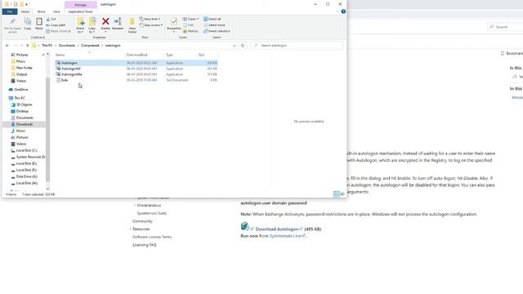The width and height of the screenshot is (523, 294).
Task: Refresh the autologon folder view
Action: (x=243, y=46)
